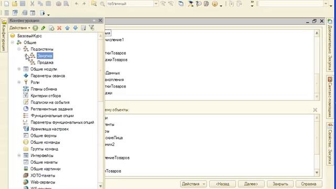
Task: Select Критерии отбора in the tree
Action: pos(46,96)
